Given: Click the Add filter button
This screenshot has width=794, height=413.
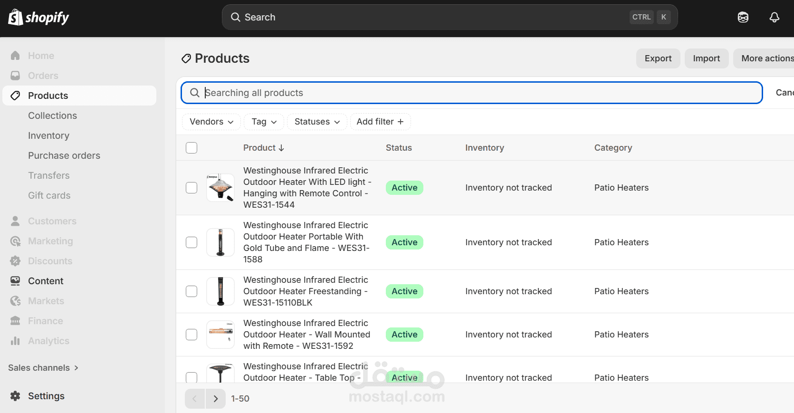Looking at the screenshot, I should tap(380, 122).
